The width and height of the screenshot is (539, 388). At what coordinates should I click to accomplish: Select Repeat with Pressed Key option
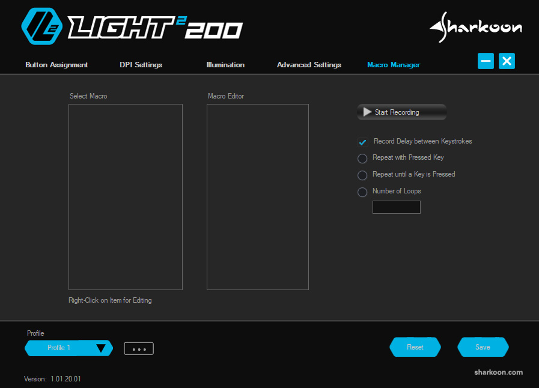[x=362, y=159]
